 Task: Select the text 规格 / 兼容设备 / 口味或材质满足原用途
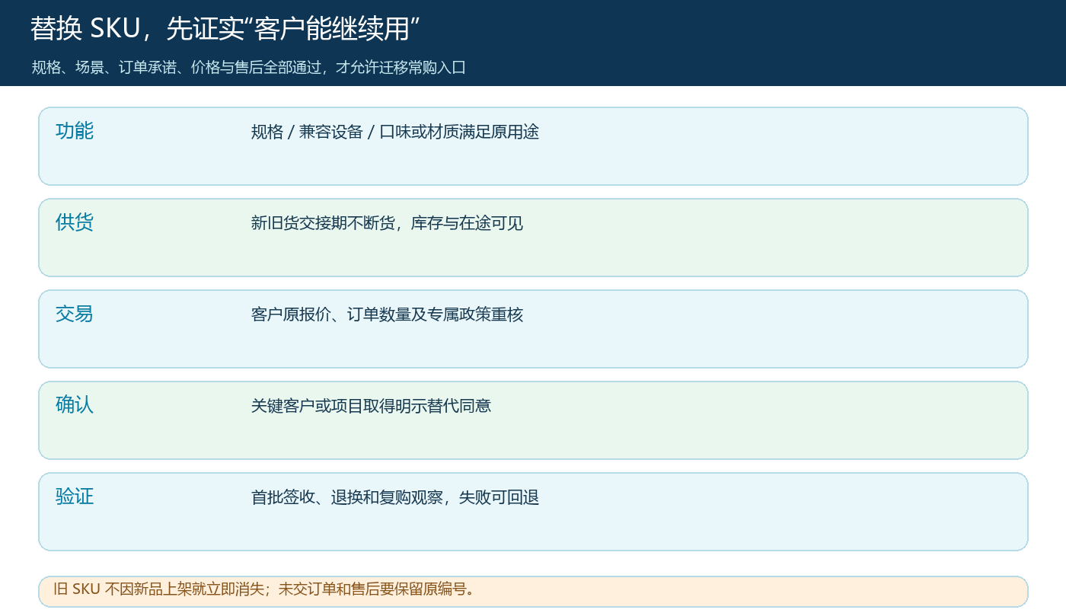[395, 132]
